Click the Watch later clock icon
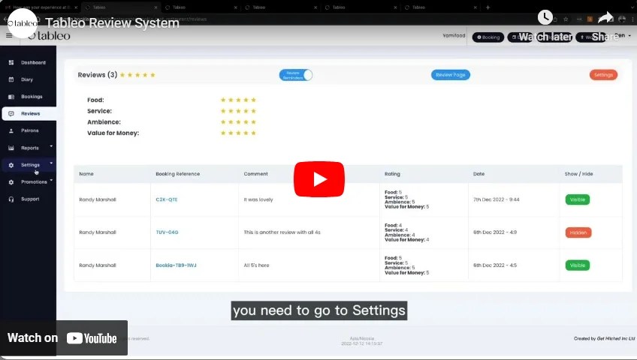The image size is (637, 360). (545, 17)
